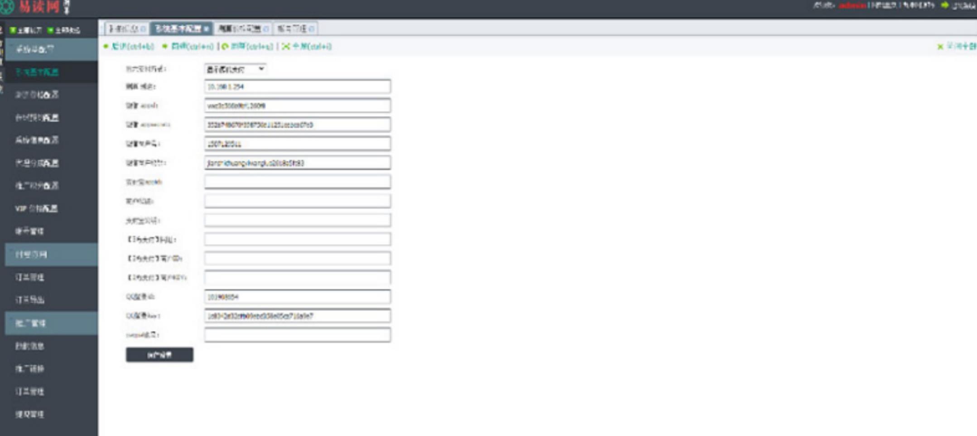Viewport: 977px width, 436px height.
Task: Click the fullscreen toolbar item (ctrl+i)
Action: pos(307,46)
